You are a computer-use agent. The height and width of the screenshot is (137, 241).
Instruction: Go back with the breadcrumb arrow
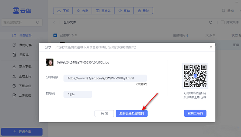54,23
